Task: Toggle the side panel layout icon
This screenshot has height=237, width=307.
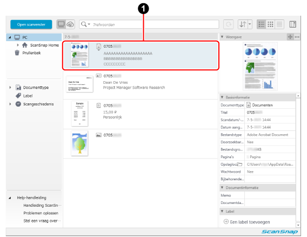Action: (x=293, y=24)
